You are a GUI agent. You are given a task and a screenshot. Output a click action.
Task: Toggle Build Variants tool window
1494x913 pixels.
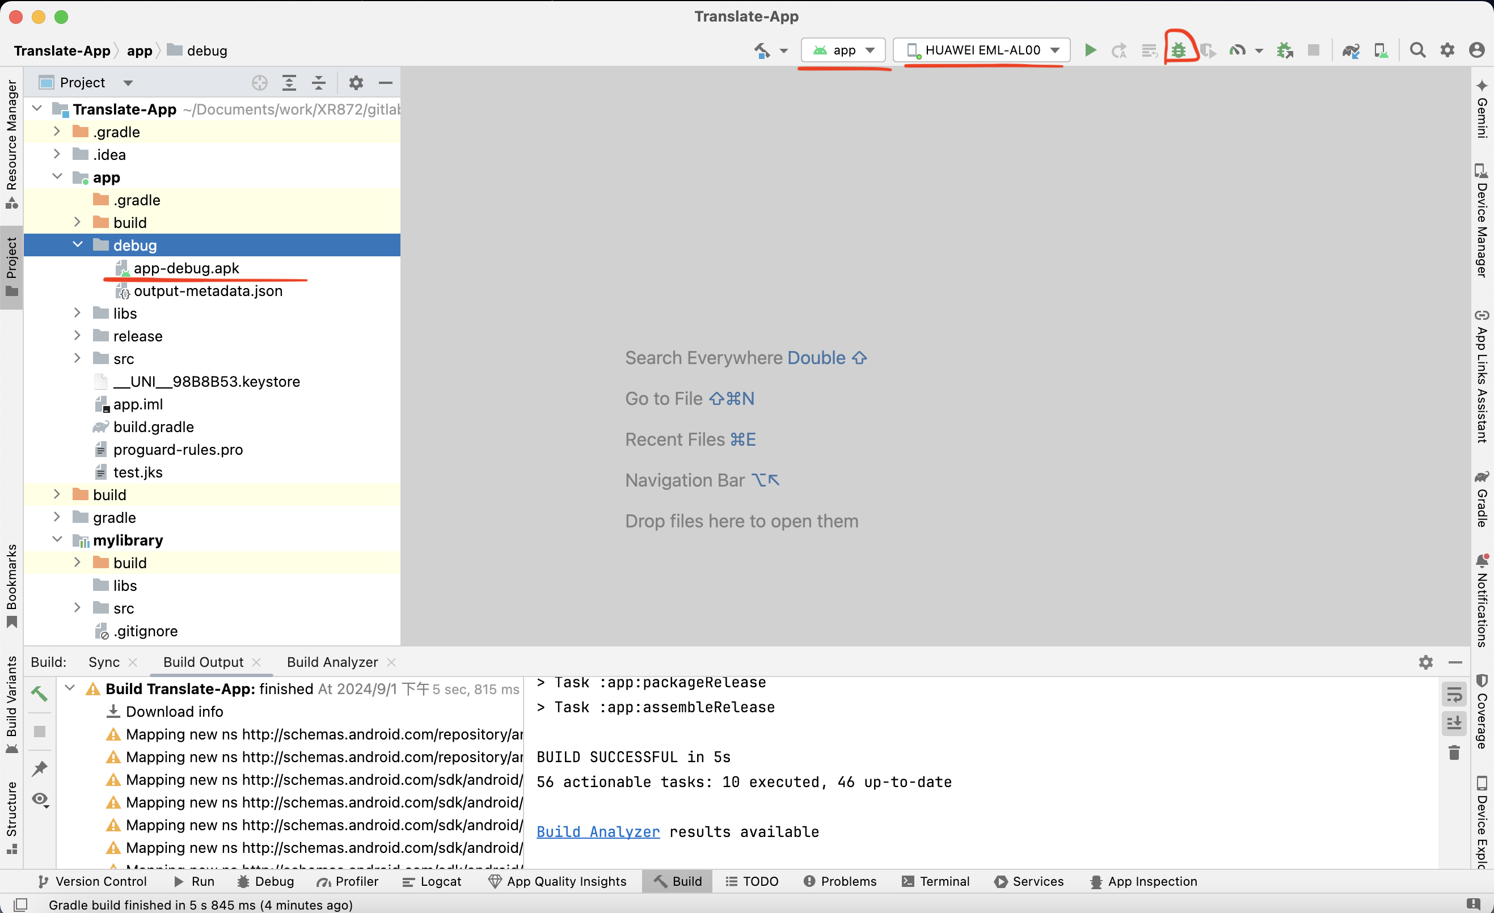tap(11, 705)
